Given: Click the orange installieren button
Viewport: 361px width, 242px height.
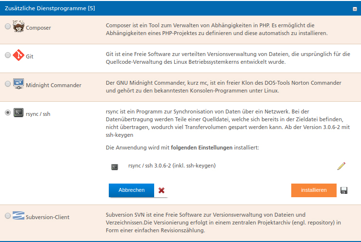Looking at the screenshot, I should [314, 190].
